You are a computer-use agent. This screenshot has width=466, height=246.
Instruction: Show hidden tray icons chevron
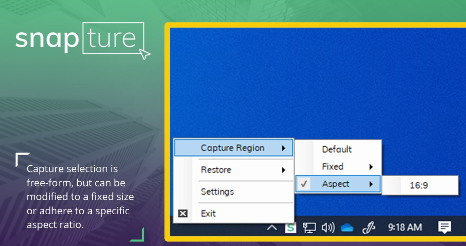pos(272,227)
